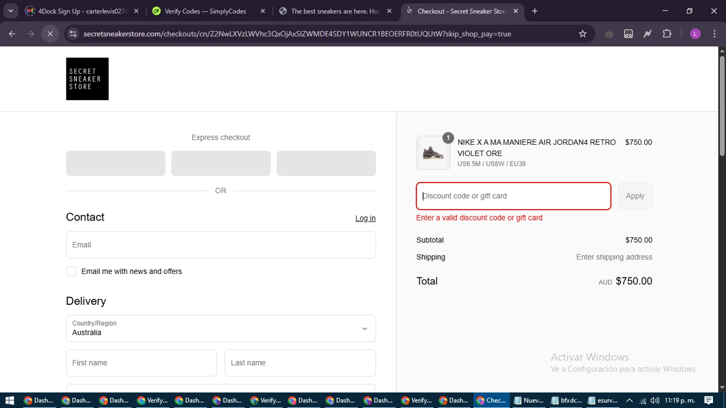Open site information icon in address bar
This screenshot has width=726, height=408.
point(73,34)
